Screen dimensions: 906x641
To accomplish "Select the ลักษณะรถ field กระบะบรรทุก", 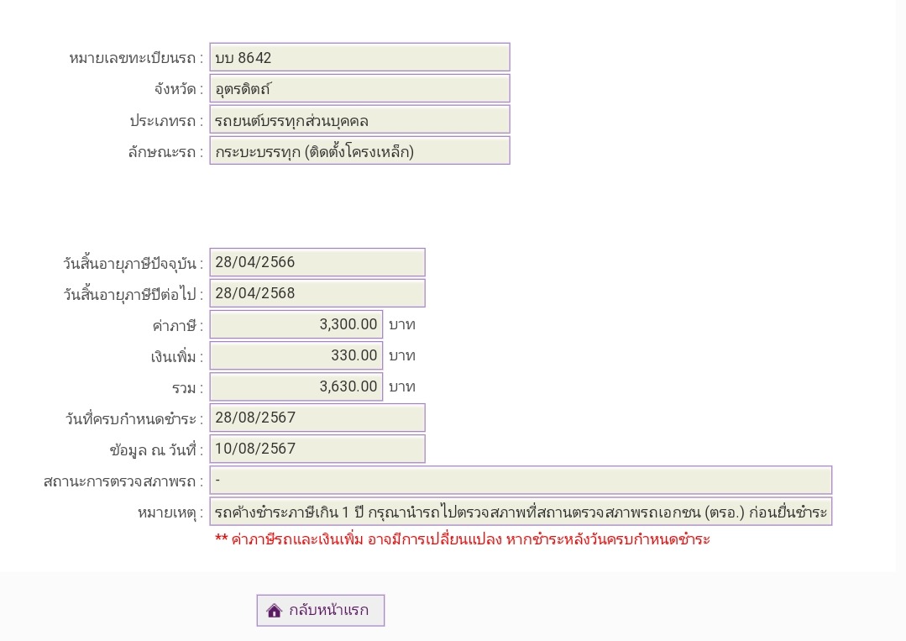I will [359, 151].
